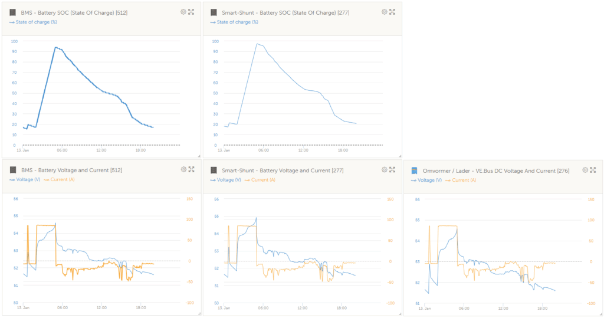Toggle Voltage (V) series in Omvormer / Lader chart
Viewport: 604px width, 318px height.
(x=429, y=180)
